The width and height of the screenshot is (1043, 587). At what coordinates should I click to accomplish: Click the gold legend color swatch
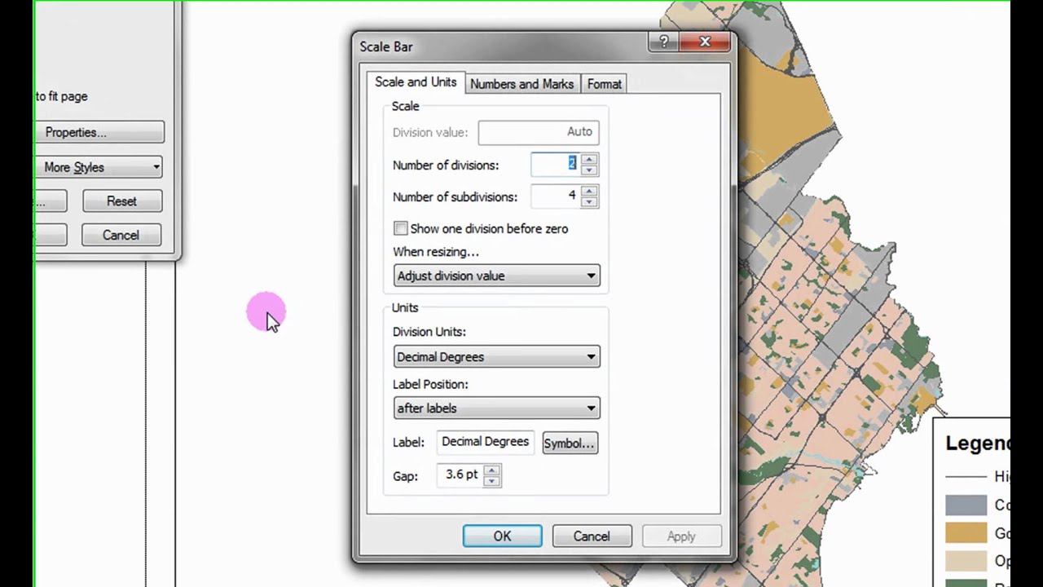pyautogui.click(x=966, y=533)
